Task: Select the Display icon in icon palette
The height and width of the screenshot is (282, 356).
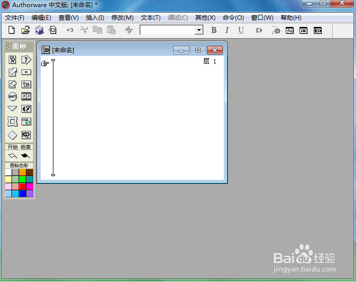Action: pyautogui.click(x=13, y=60)
